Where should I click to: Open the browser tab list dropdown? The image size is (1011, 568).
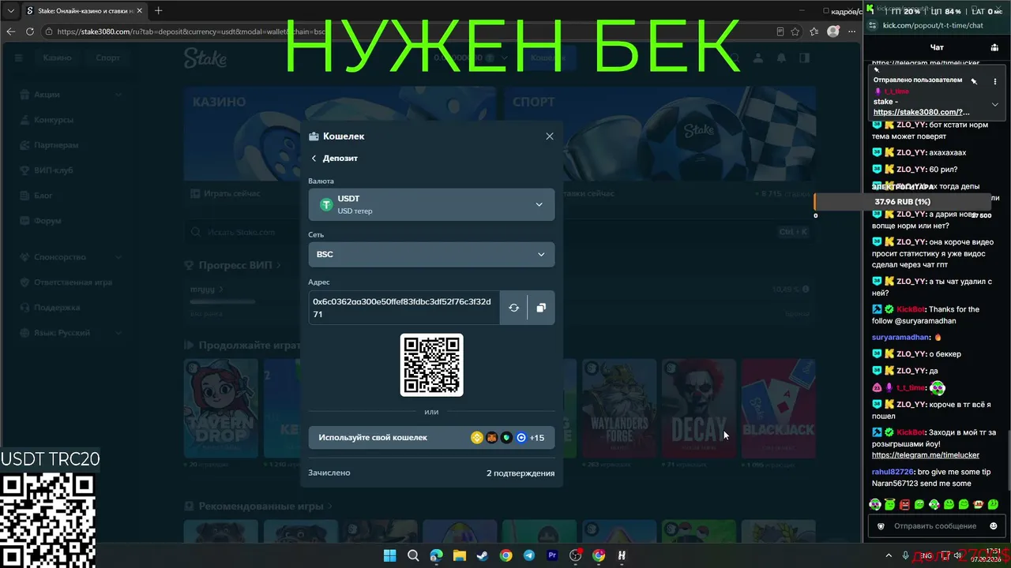coord(10,11)
